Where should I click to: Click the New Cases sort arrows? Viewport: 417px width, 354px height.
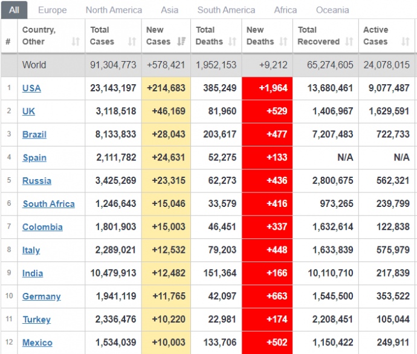pos(181,42)
